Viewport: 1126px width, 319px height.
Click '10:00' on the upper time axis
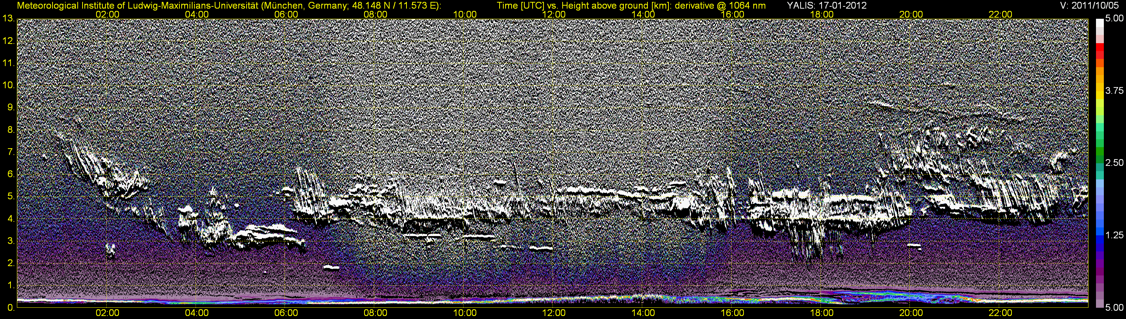pyautogui.click(x=465, y=14)
